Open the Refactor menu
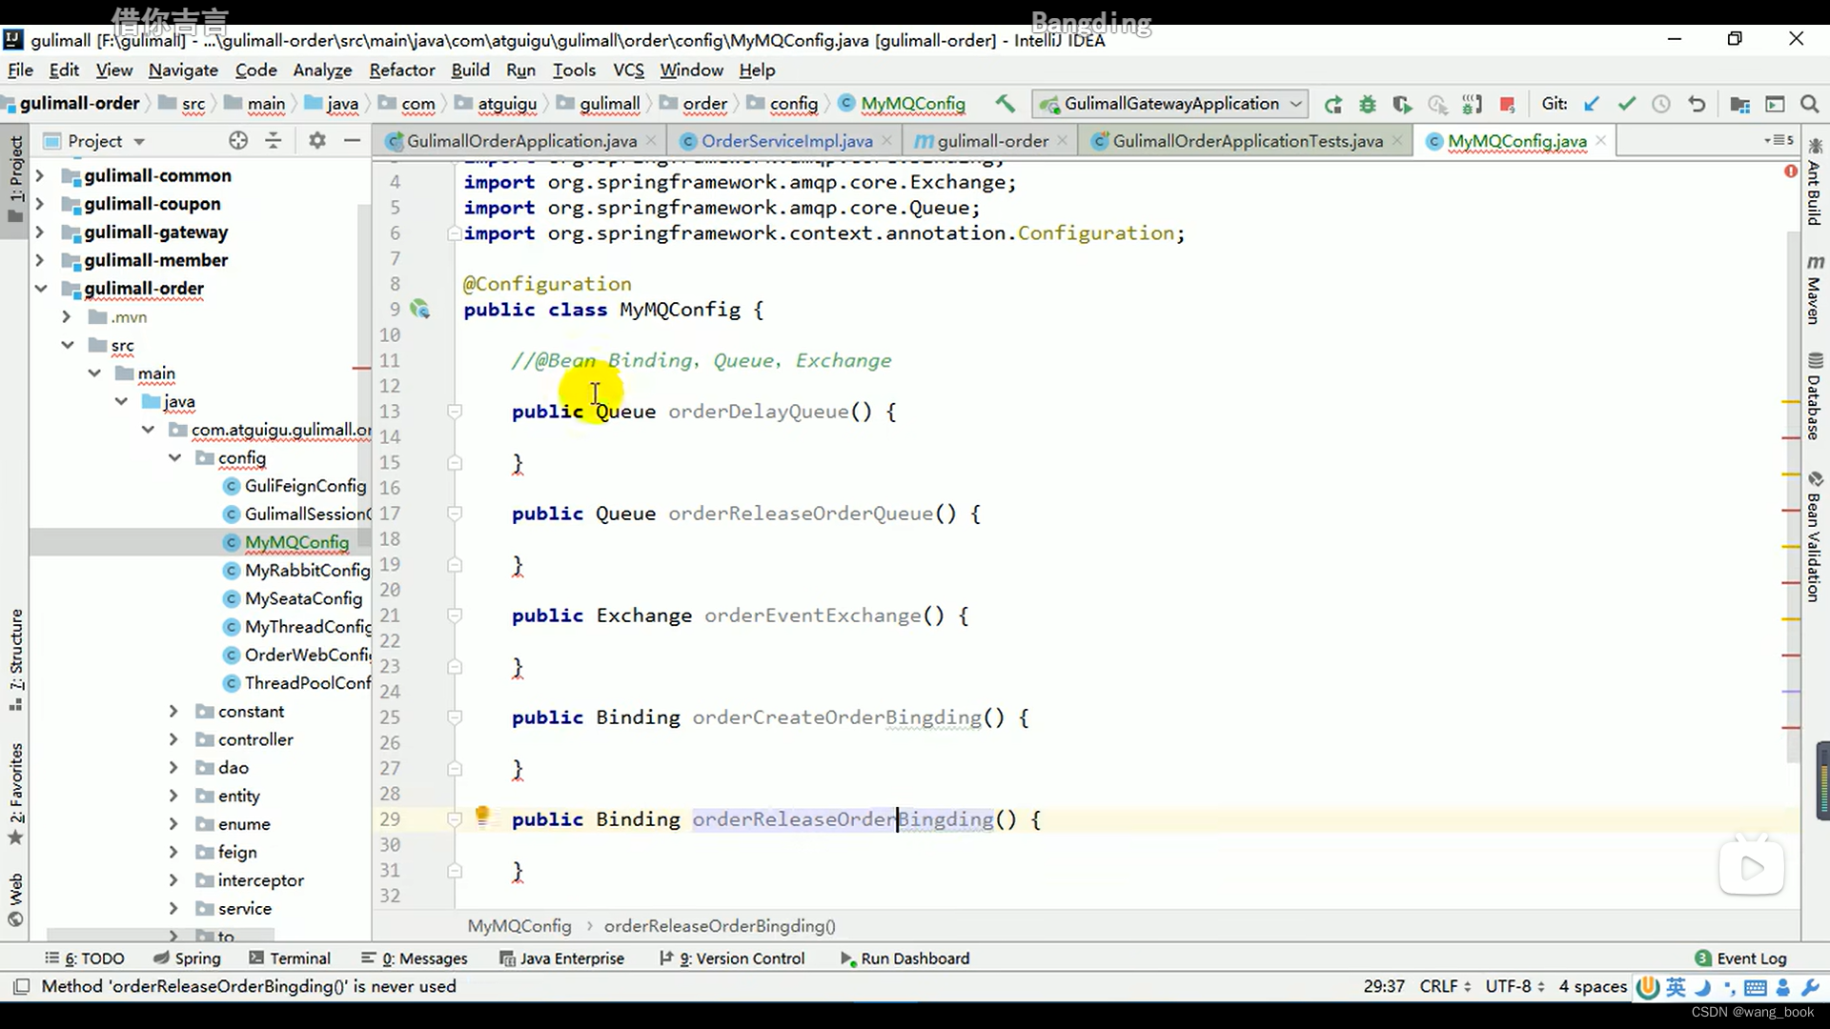 [x=402, y=70]
